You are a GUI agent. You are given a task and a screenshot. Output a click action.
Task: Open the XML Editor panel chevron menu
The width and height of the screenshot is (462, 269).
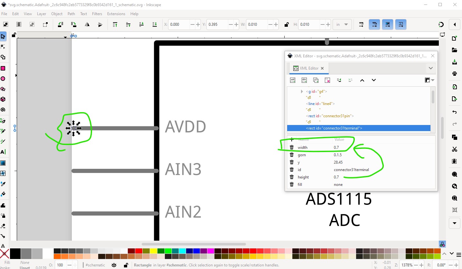430,68
